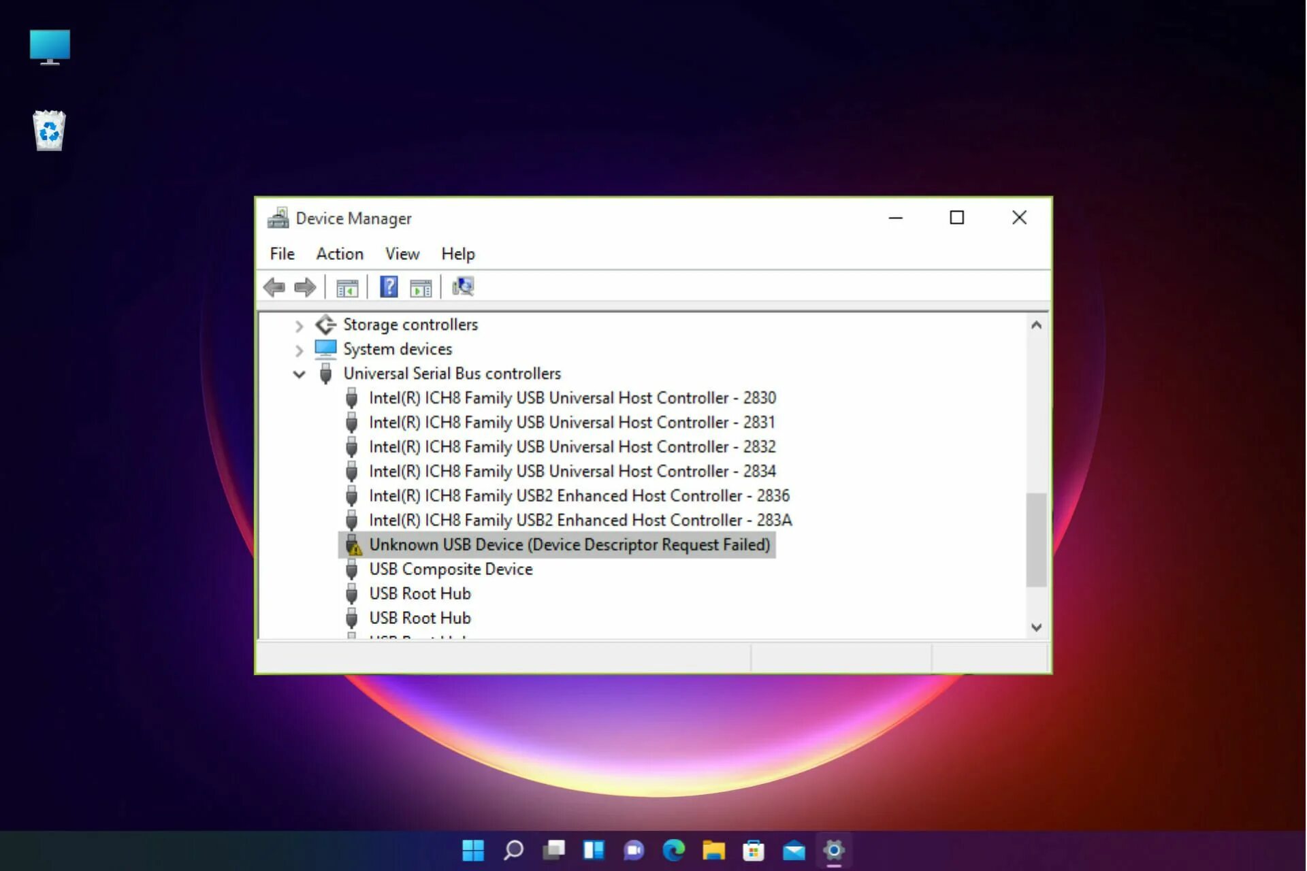Click the warning icon beside Unknown USB Device
Image resolution: width=1307 pixels, height=871 pixels.
(x=353, y=546)
